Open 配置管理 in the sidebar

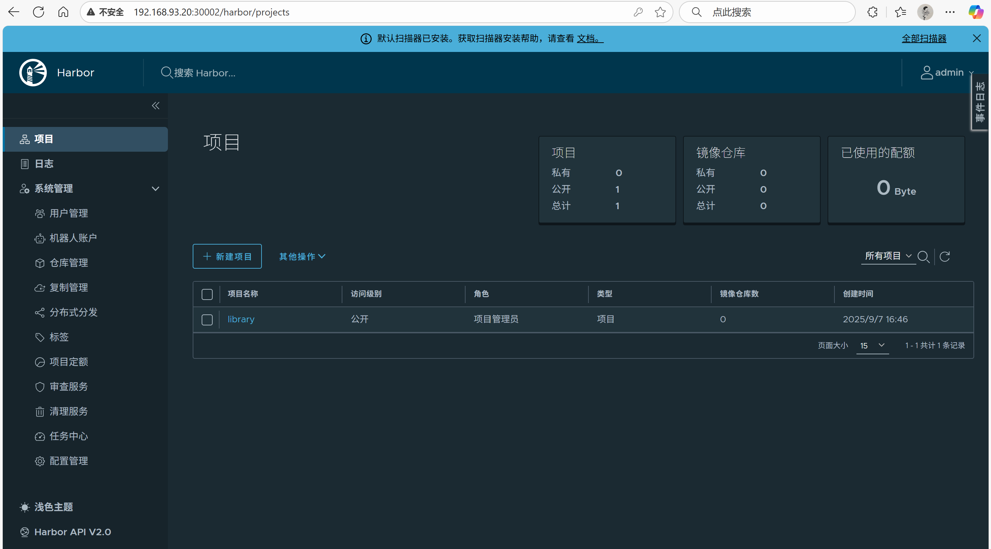(62, 461)
